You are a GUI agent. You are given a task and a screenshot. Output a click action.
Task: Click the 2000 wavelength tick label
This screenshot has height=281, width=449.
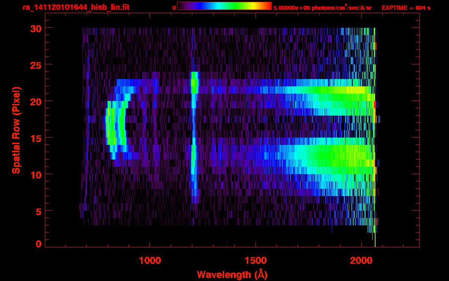tap(361, 261)
